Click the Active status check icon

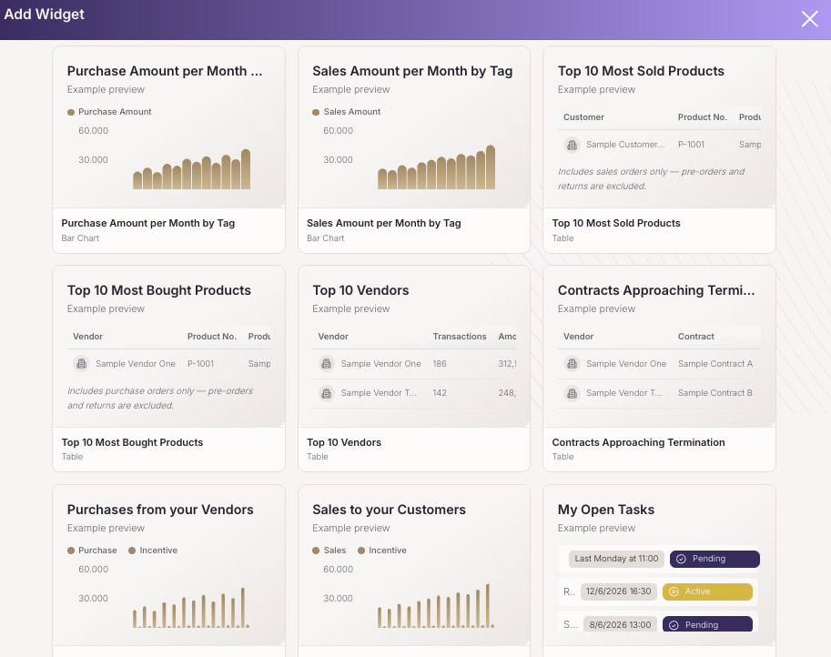coord(674,591)
